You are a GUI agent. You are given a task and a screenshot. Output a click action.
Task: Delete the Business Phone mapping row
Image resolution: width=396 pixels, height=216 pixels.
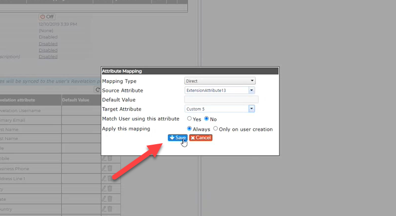point(110,168)
